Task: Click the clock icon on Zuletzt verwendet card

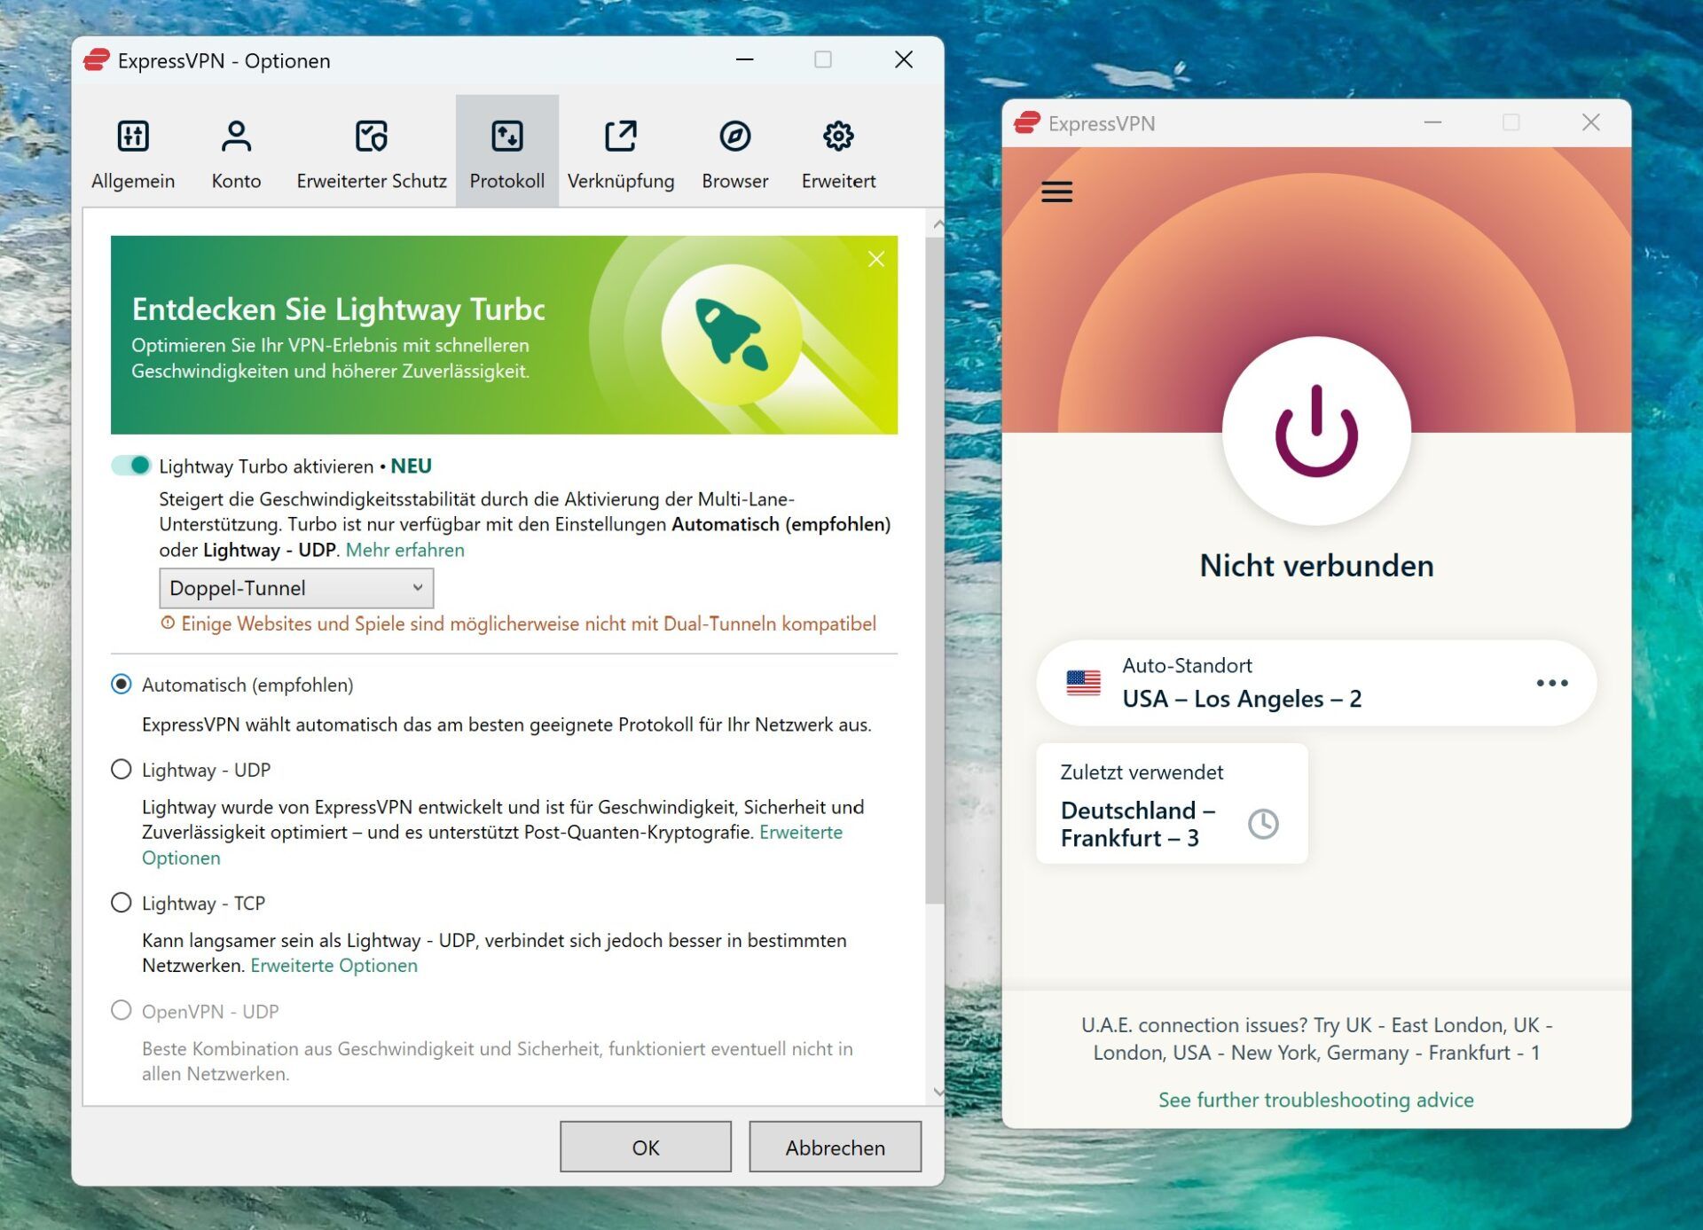Action: coord(1263,824)
